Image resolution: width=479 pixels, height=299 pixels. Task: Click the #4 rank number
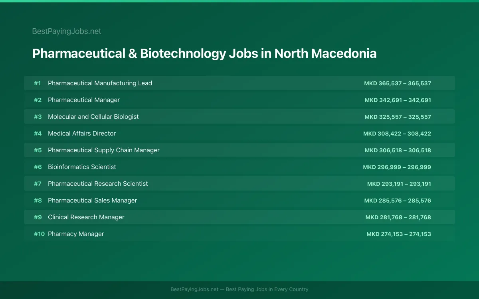[x=38, y=134]
